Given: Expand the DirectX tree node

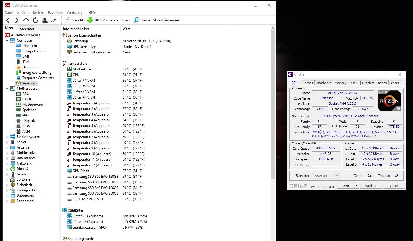Looking at the screenshot, I should pyautogui.click(x=7, y=169).
